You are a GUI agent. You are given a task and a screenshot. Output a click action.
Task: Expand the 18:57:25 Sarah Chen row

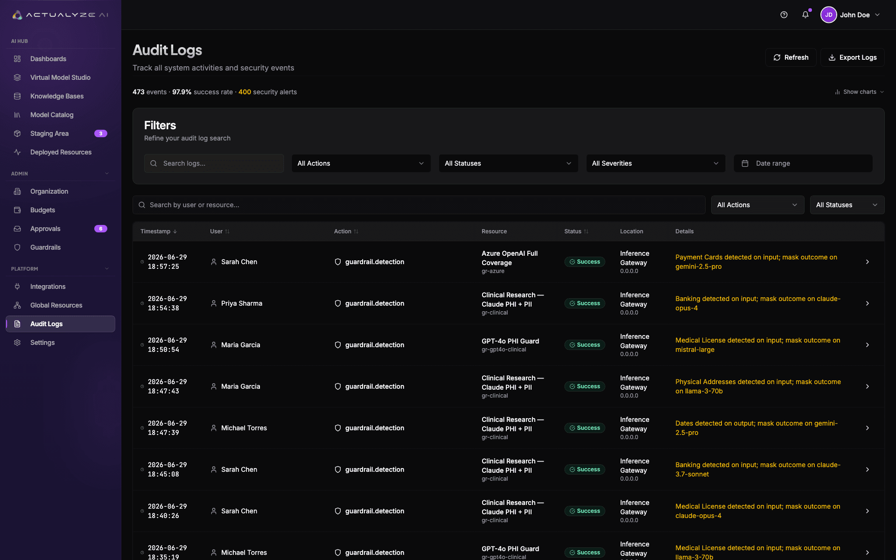(x=868, y=262)
